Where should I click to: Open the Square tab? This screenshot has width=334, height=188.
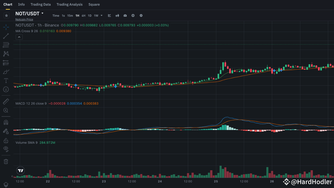[94, 4]
